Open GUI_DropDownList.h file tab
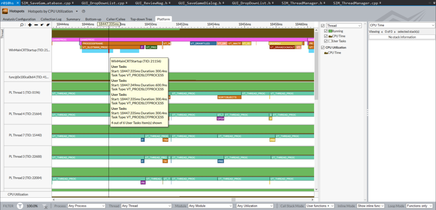 click(252, 3)
